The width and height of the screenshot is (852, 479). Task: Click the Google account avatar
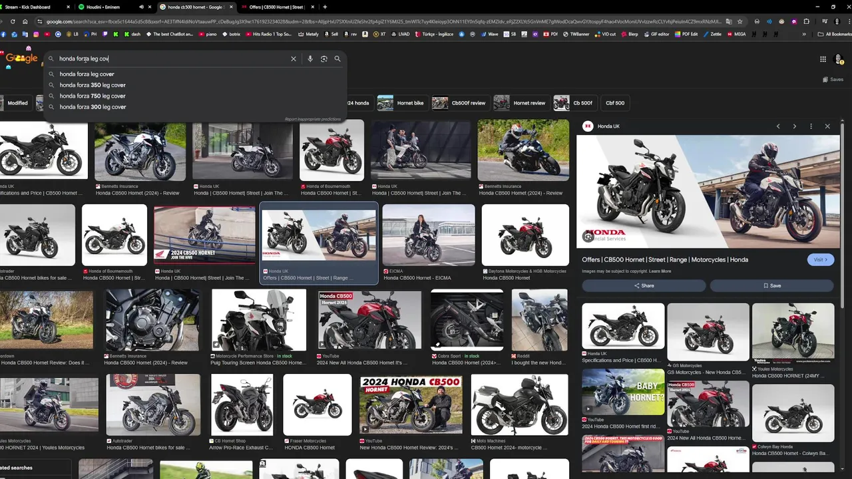(x=839, y=59)
